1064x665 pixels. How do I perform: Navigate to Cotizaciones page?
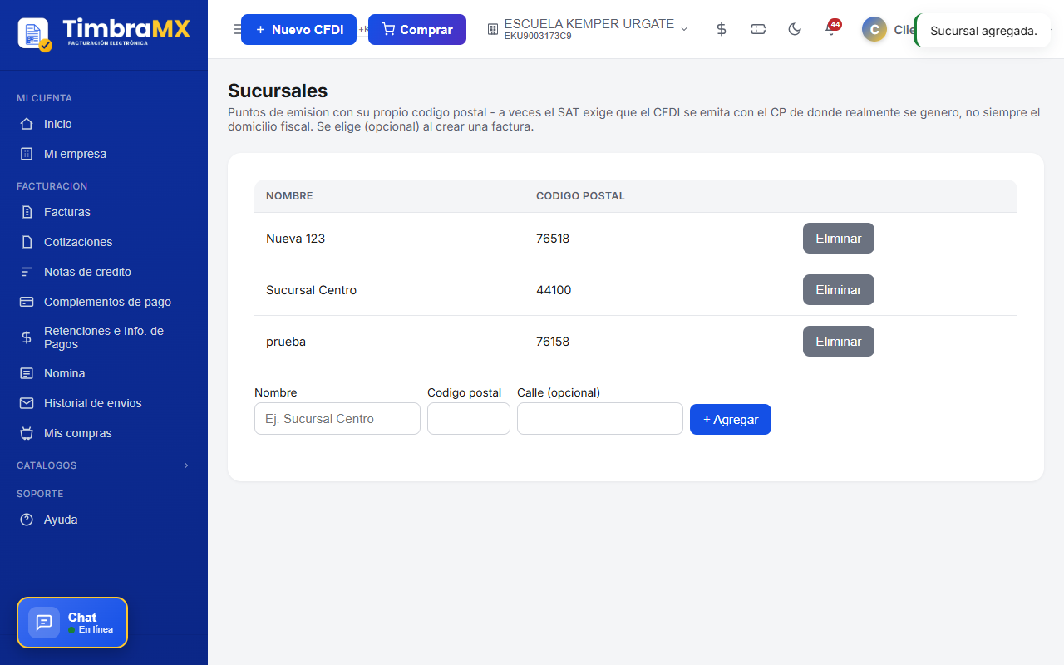coord(104,242)
